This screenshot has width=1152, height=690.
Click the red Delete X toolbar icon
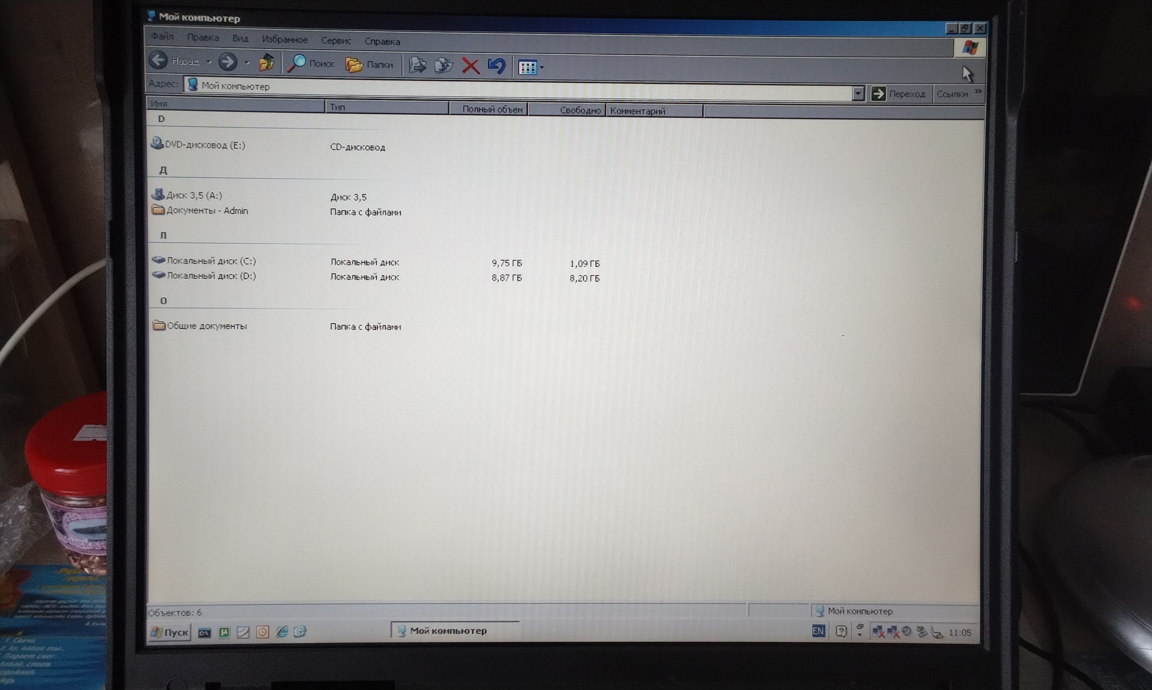pos(470,65)
